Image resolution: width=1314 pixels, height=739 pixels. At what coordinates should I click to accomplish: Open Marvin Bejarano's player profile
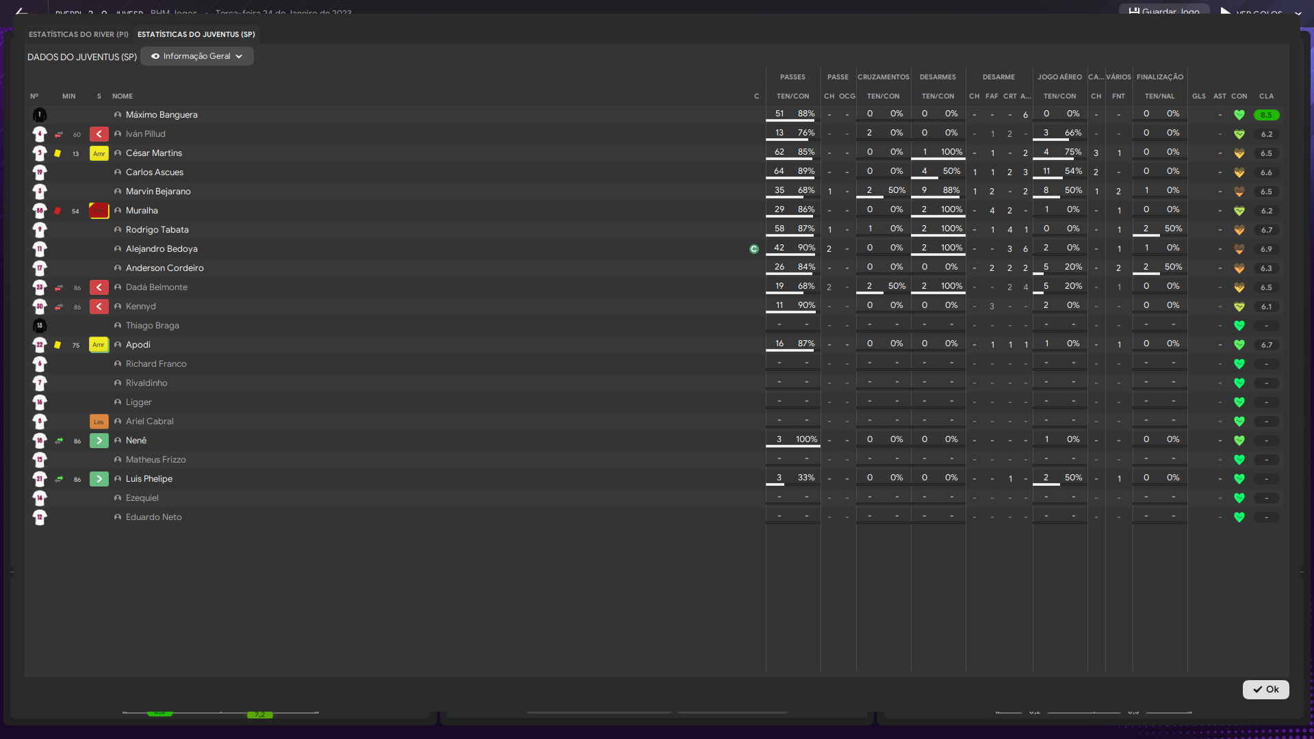point(158,192)
